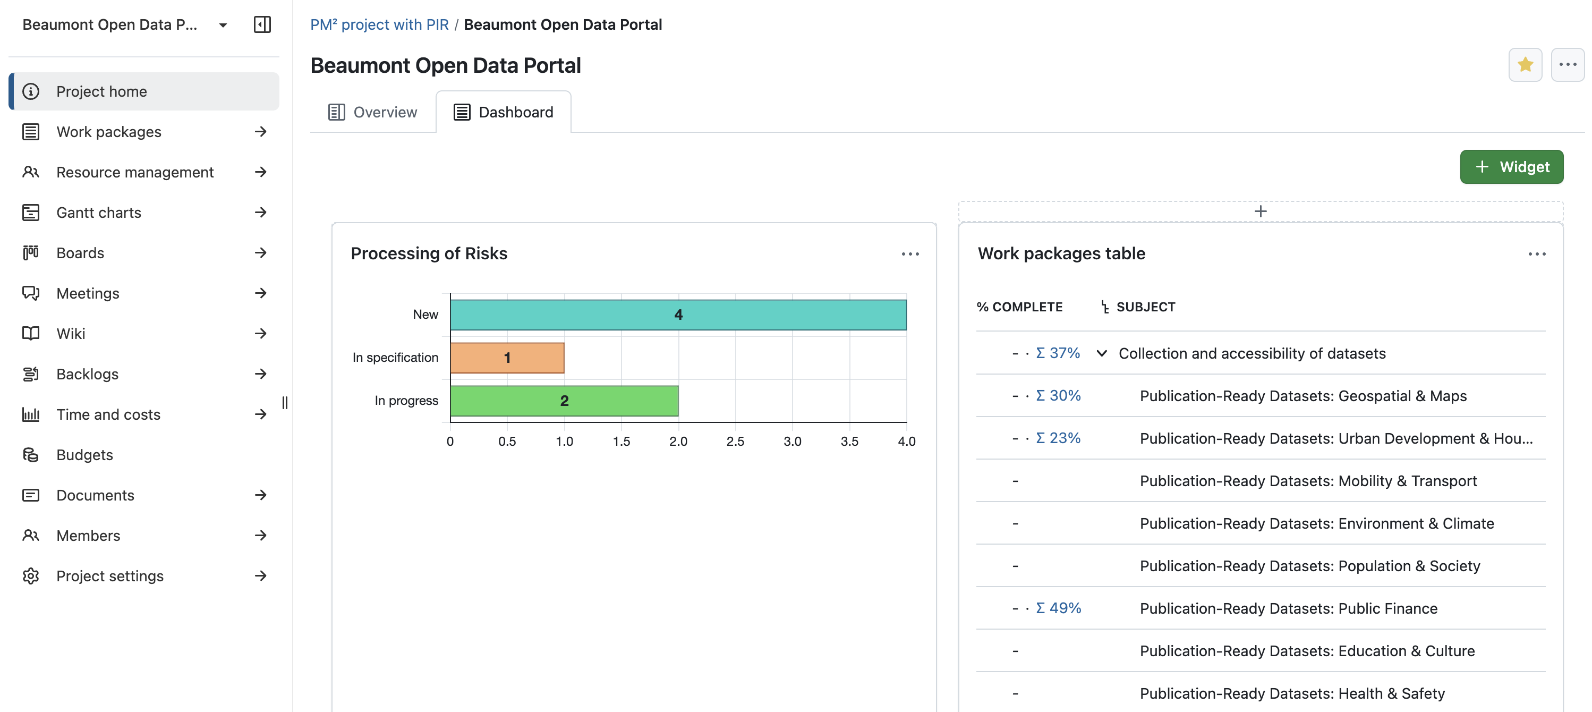The width and height of the screenshot is (1592, 712).
Task: Open Publication-Ready Datasets: Public Finance
Action: point(1289,609)
